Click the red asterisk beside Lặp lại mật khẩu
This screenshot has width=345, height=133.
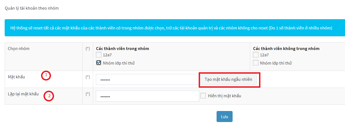click(x=88, y=94)
